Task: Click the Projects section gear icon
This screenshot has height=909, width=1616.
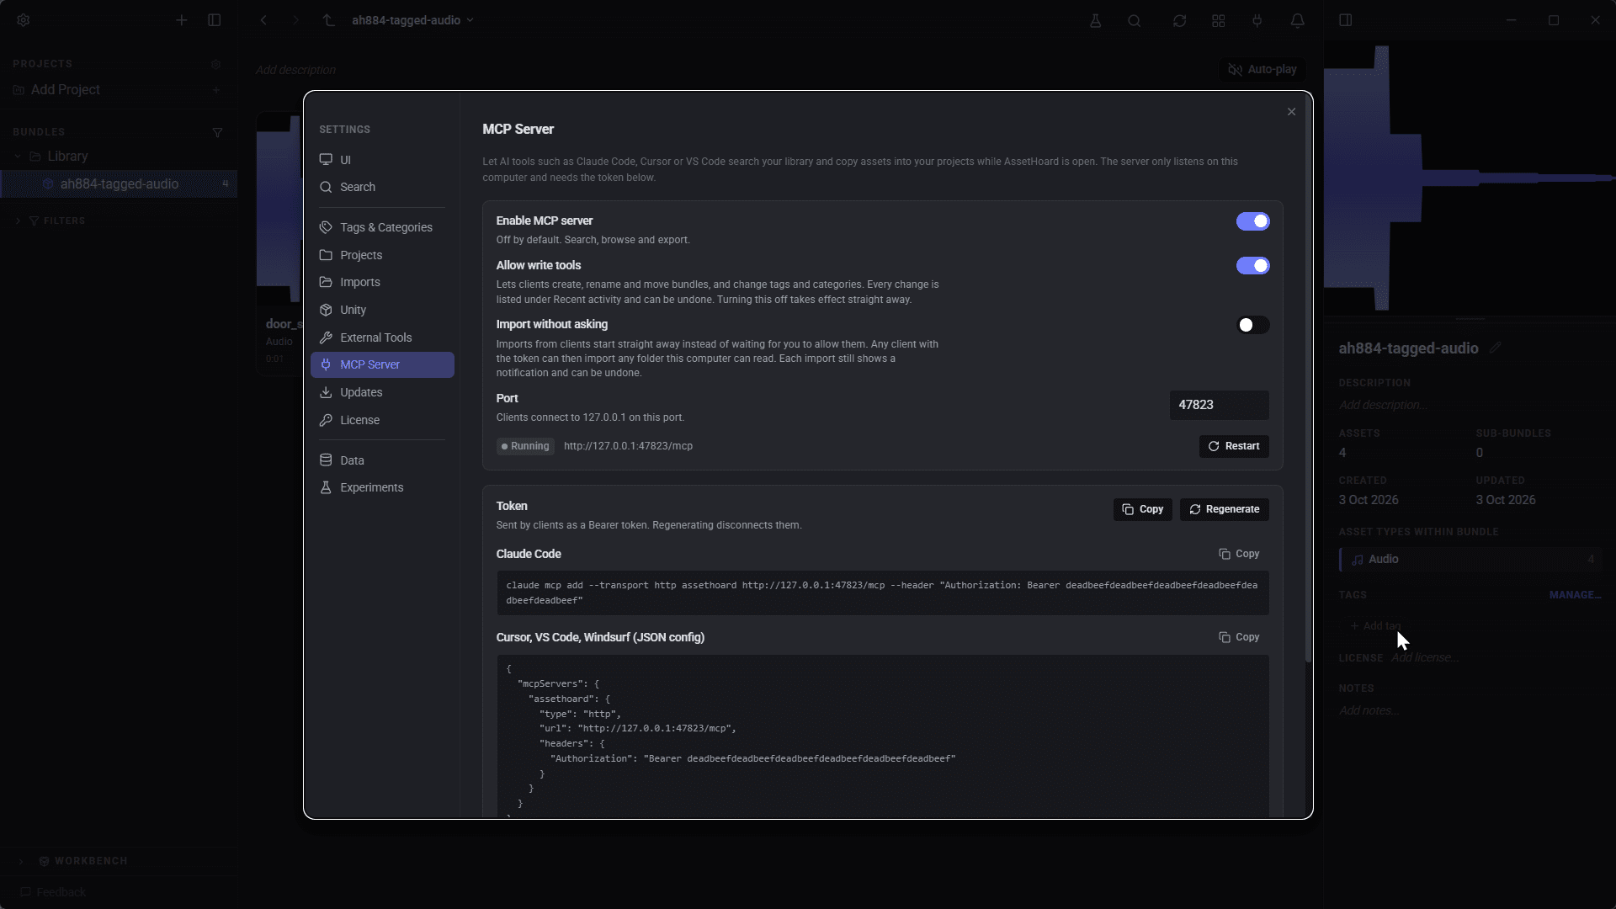Action: coord(215,64)
